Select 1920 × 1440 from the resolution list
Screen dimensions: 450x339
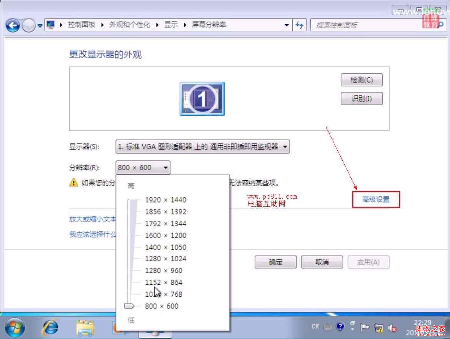point(166,200)
